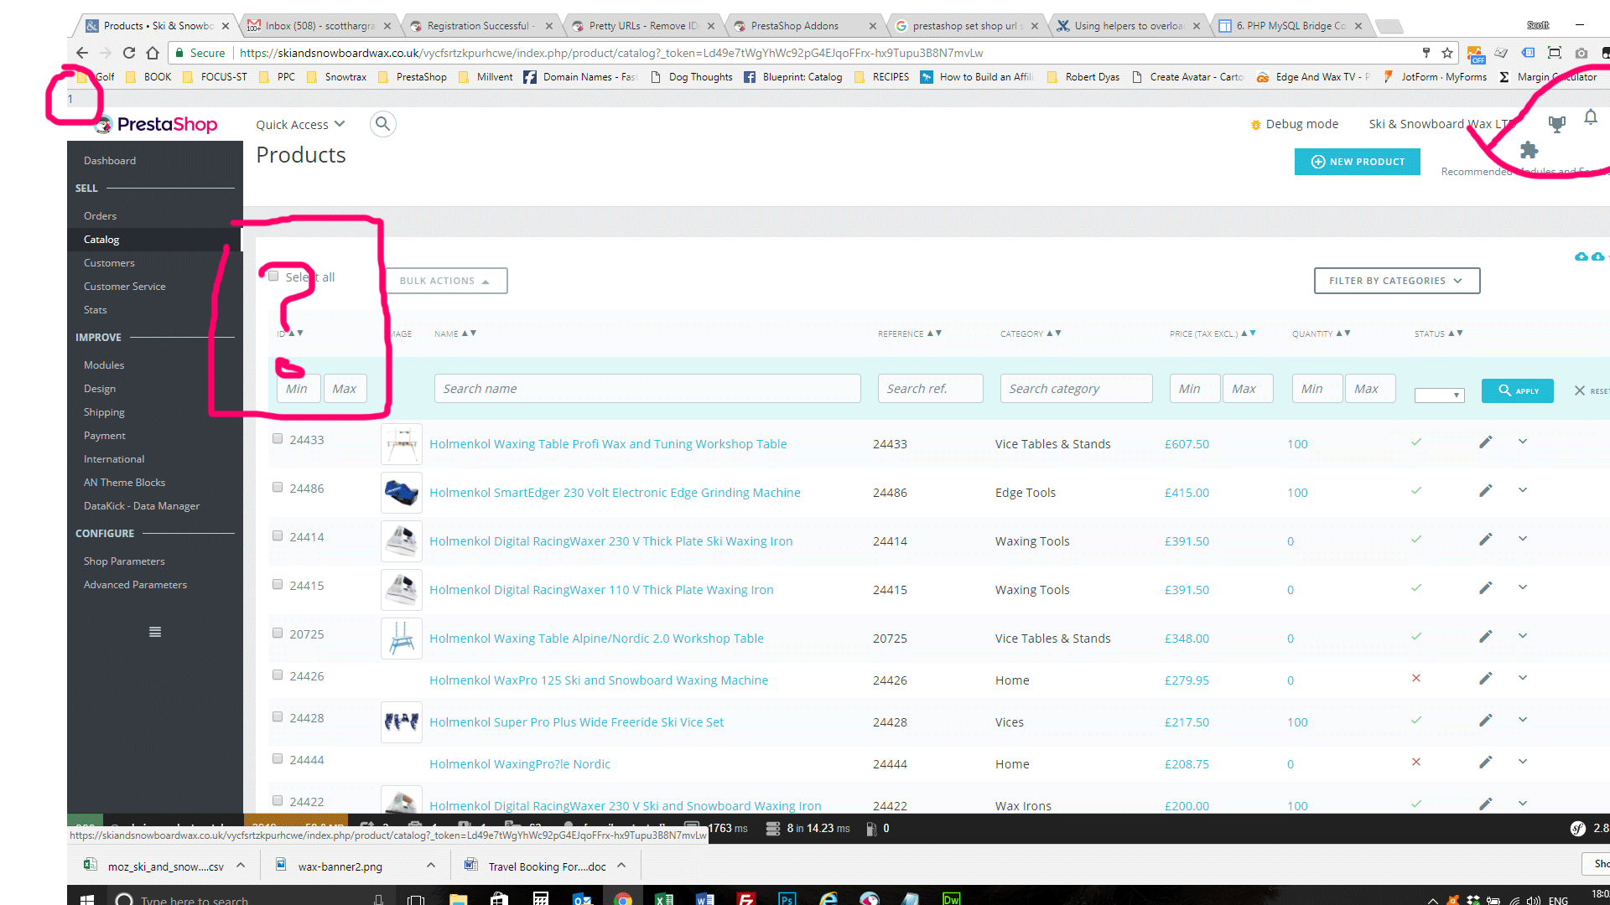This screenshot has width=1610, height=905.
Task: Click edit pencil for product 24486
Action: [1485, 491]
